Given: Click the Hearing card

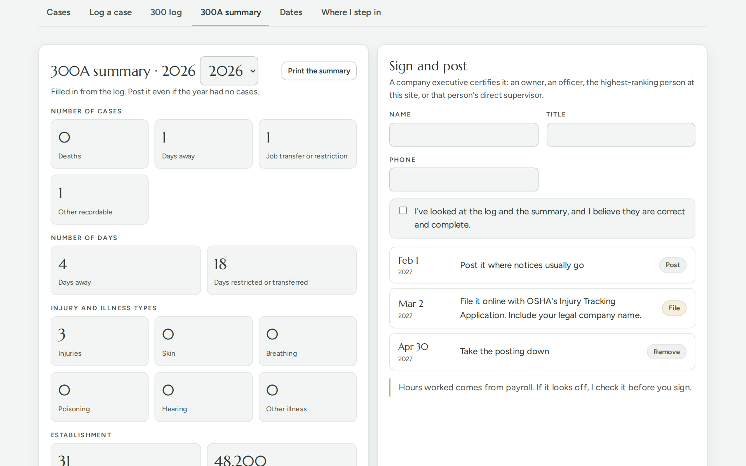Looking at the screenshot, I should (204, 397).
